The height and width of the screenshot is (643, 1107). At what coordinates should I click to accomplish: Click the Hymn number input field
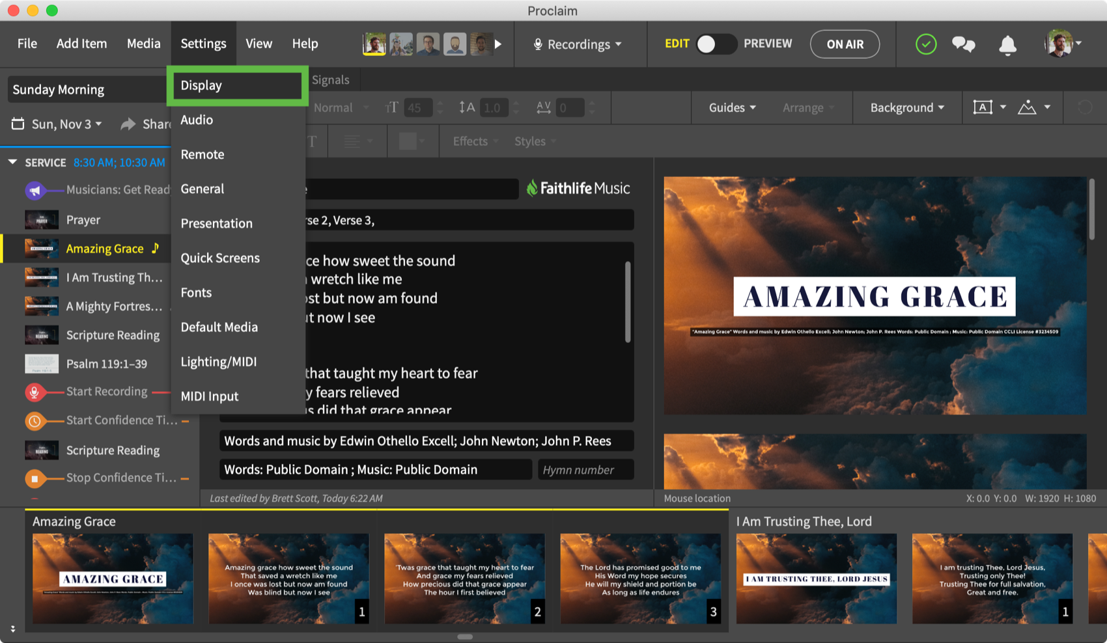click(x=585, y=469)
